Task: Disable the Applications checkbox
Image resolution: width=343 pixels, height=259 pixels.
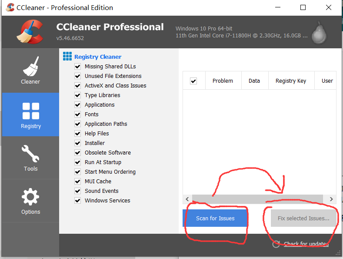Action: 78,105
